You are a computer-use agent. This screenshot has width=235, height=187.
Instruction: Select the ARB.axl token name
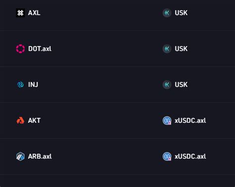point(40,156)
